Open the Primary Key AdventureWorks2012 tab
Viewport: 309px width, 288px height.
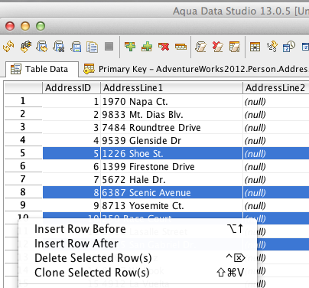[x=196, y=69]
